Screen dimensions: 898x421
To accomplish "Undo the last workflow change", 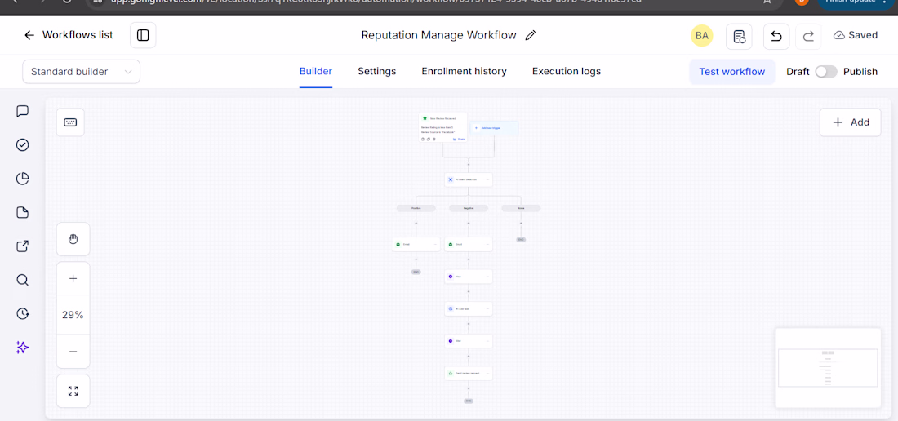I will (x=776, y=36).
